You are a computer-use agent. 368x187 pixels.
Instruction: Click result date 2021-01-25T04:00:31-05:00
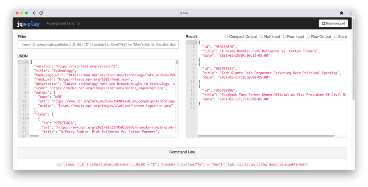(236, 55)
